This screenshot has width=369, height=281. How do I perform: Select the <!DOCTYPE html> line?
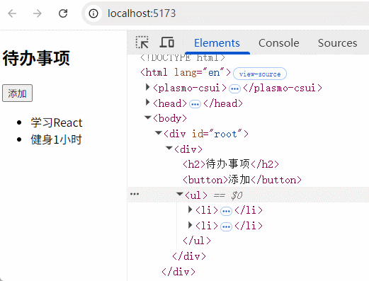coord(183,57)
